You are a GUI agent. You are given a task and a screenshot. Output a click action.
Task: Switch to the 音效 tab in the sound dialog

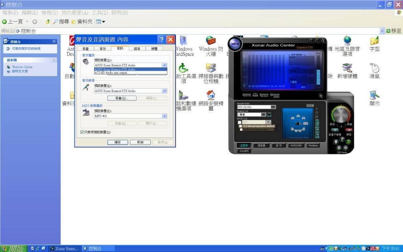[x=103, y=48]
